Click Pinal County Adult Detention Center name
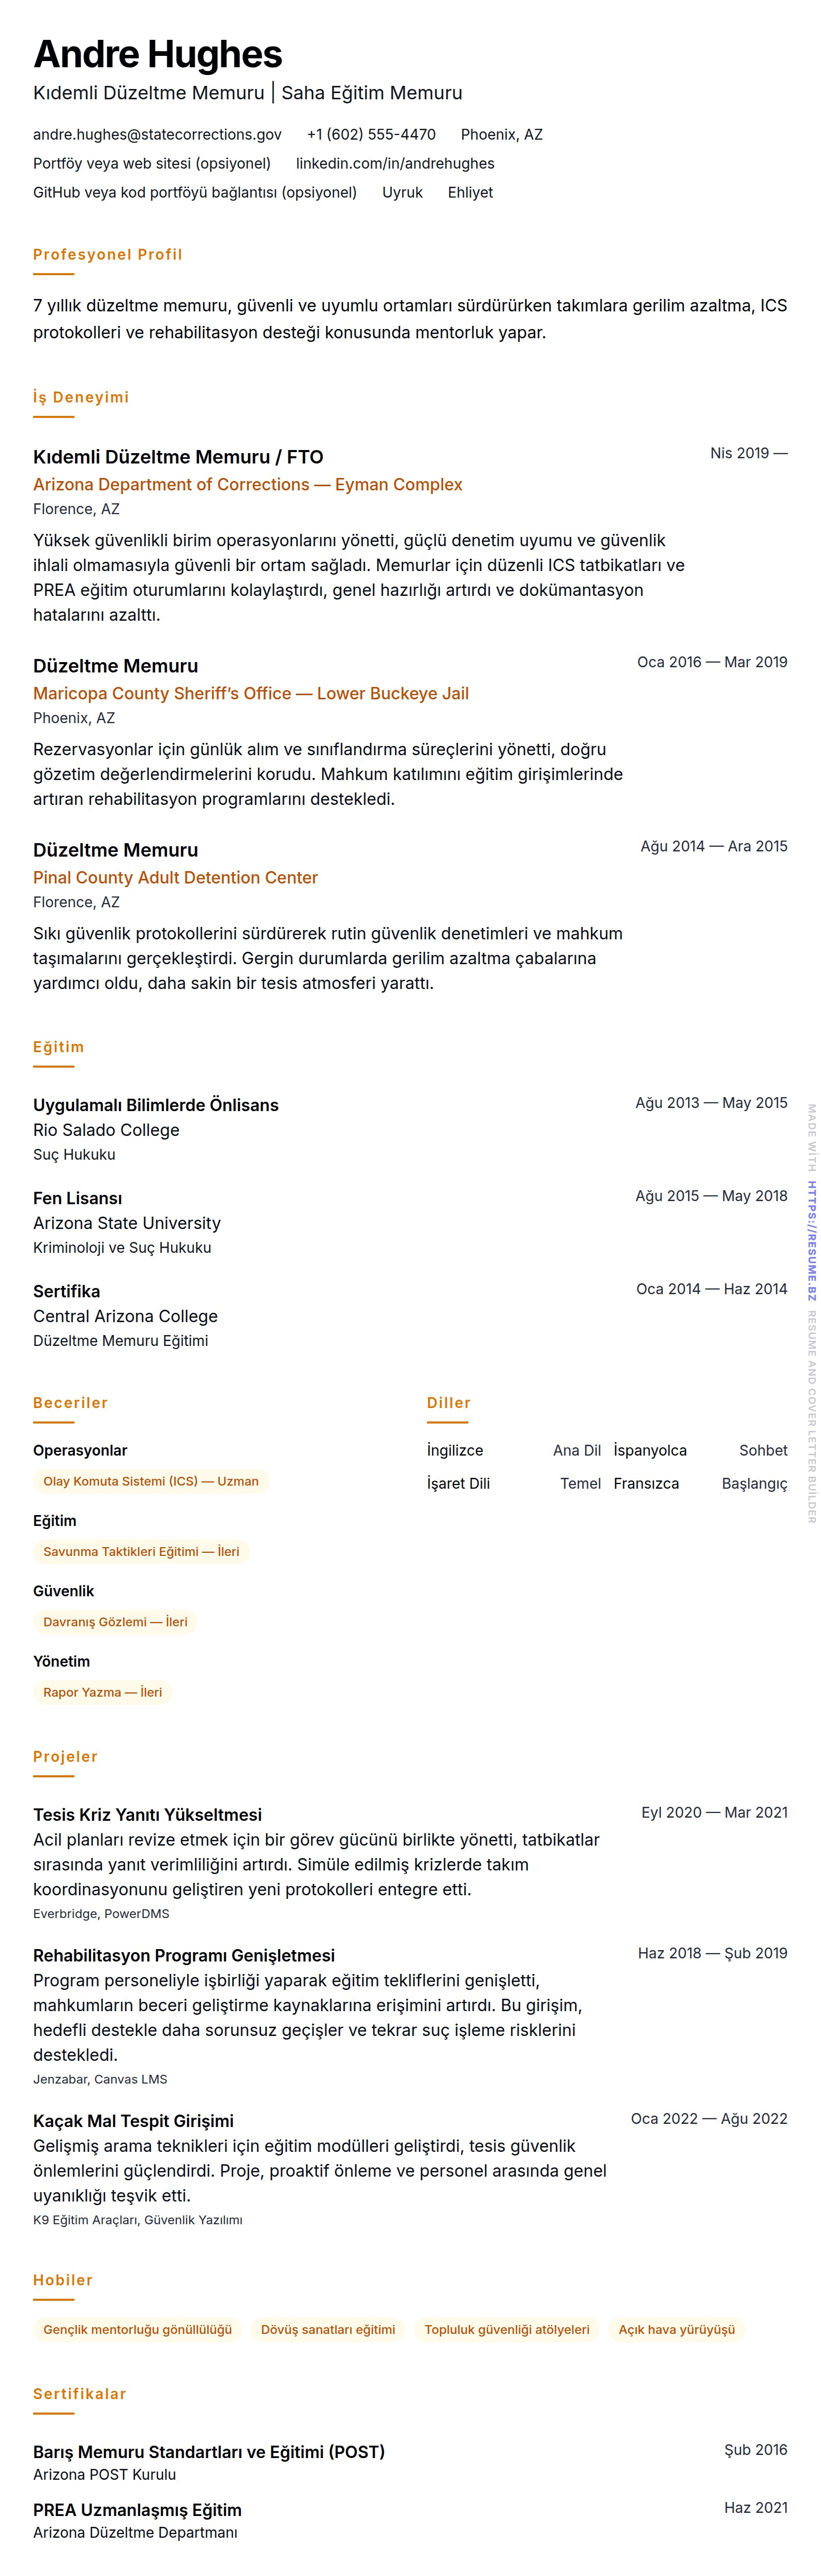821x2576 pixels. coord(175,877)
